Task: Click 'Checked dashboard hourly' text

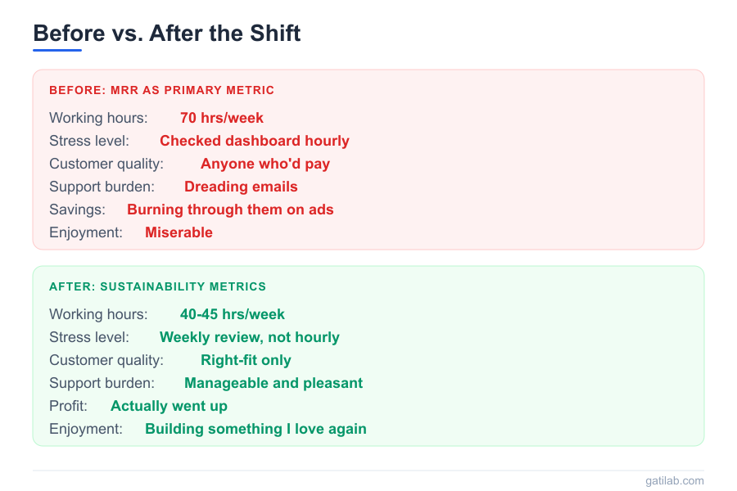Action: [255, 141]
